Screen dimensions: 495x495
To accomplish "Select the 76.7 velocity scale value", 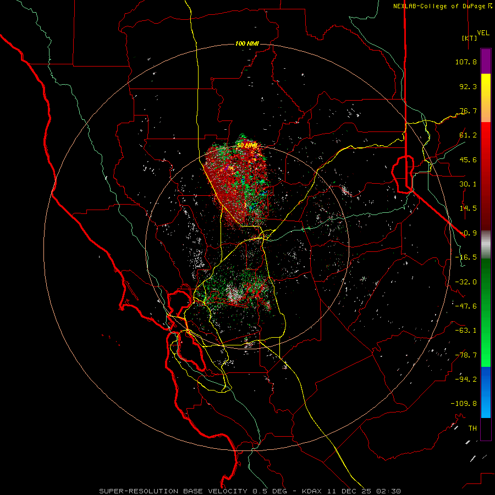I will tap(468, 111).
